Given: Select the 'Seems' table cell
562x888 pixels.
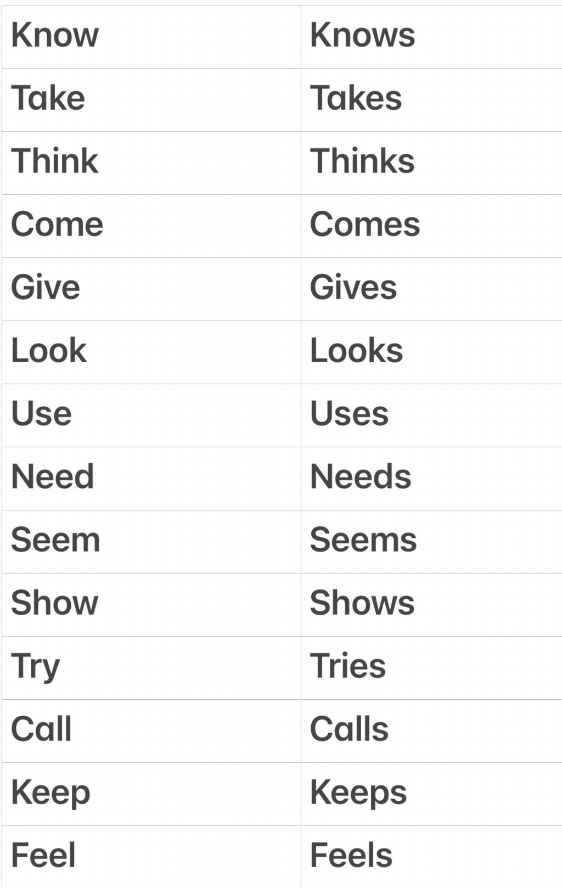Looking at the screenshot, I should point(431,542).
